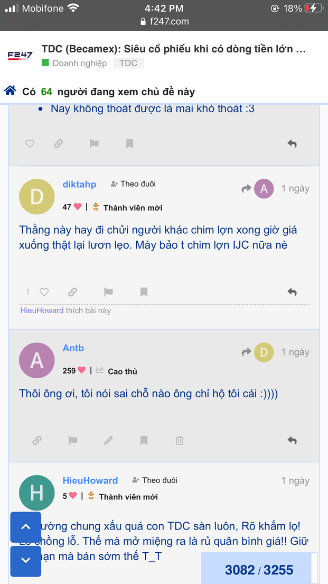The width and height of the screenshot is (328, 584).
Task: Expand the reply-to avatar on Antb's post
Action: (x=263, y=352)
